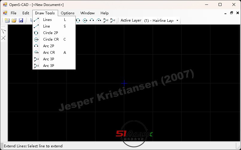This screenshot has width=241, height=150.
Task: Choose Circle 2P from the Draw Tools menu
Action: tap(54, 33)
